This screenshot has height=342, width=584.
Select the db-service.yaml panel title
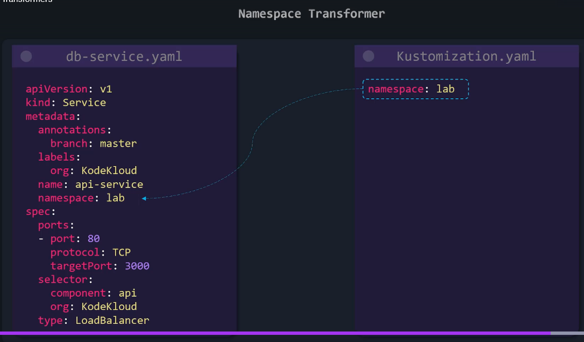point(124,56)
